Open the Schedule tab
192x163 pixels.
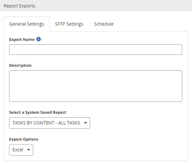click(x=104, y=24)
